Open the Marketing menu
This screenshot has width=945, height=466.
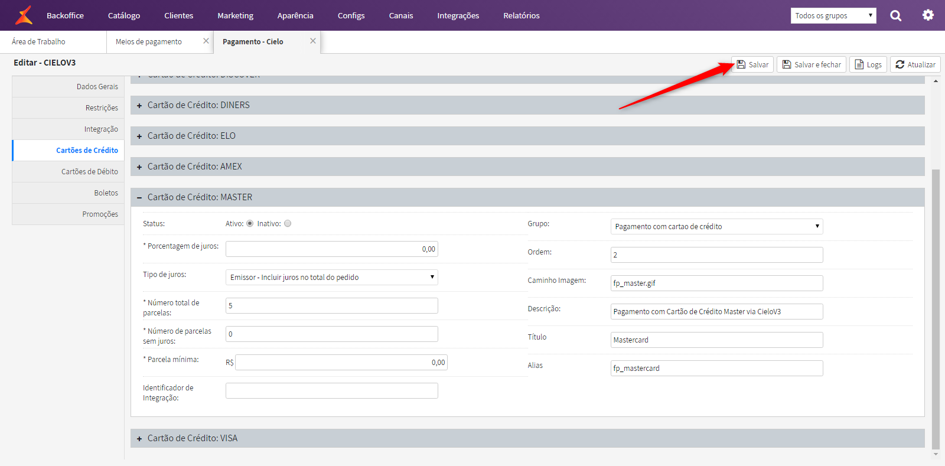pos(235,15)
